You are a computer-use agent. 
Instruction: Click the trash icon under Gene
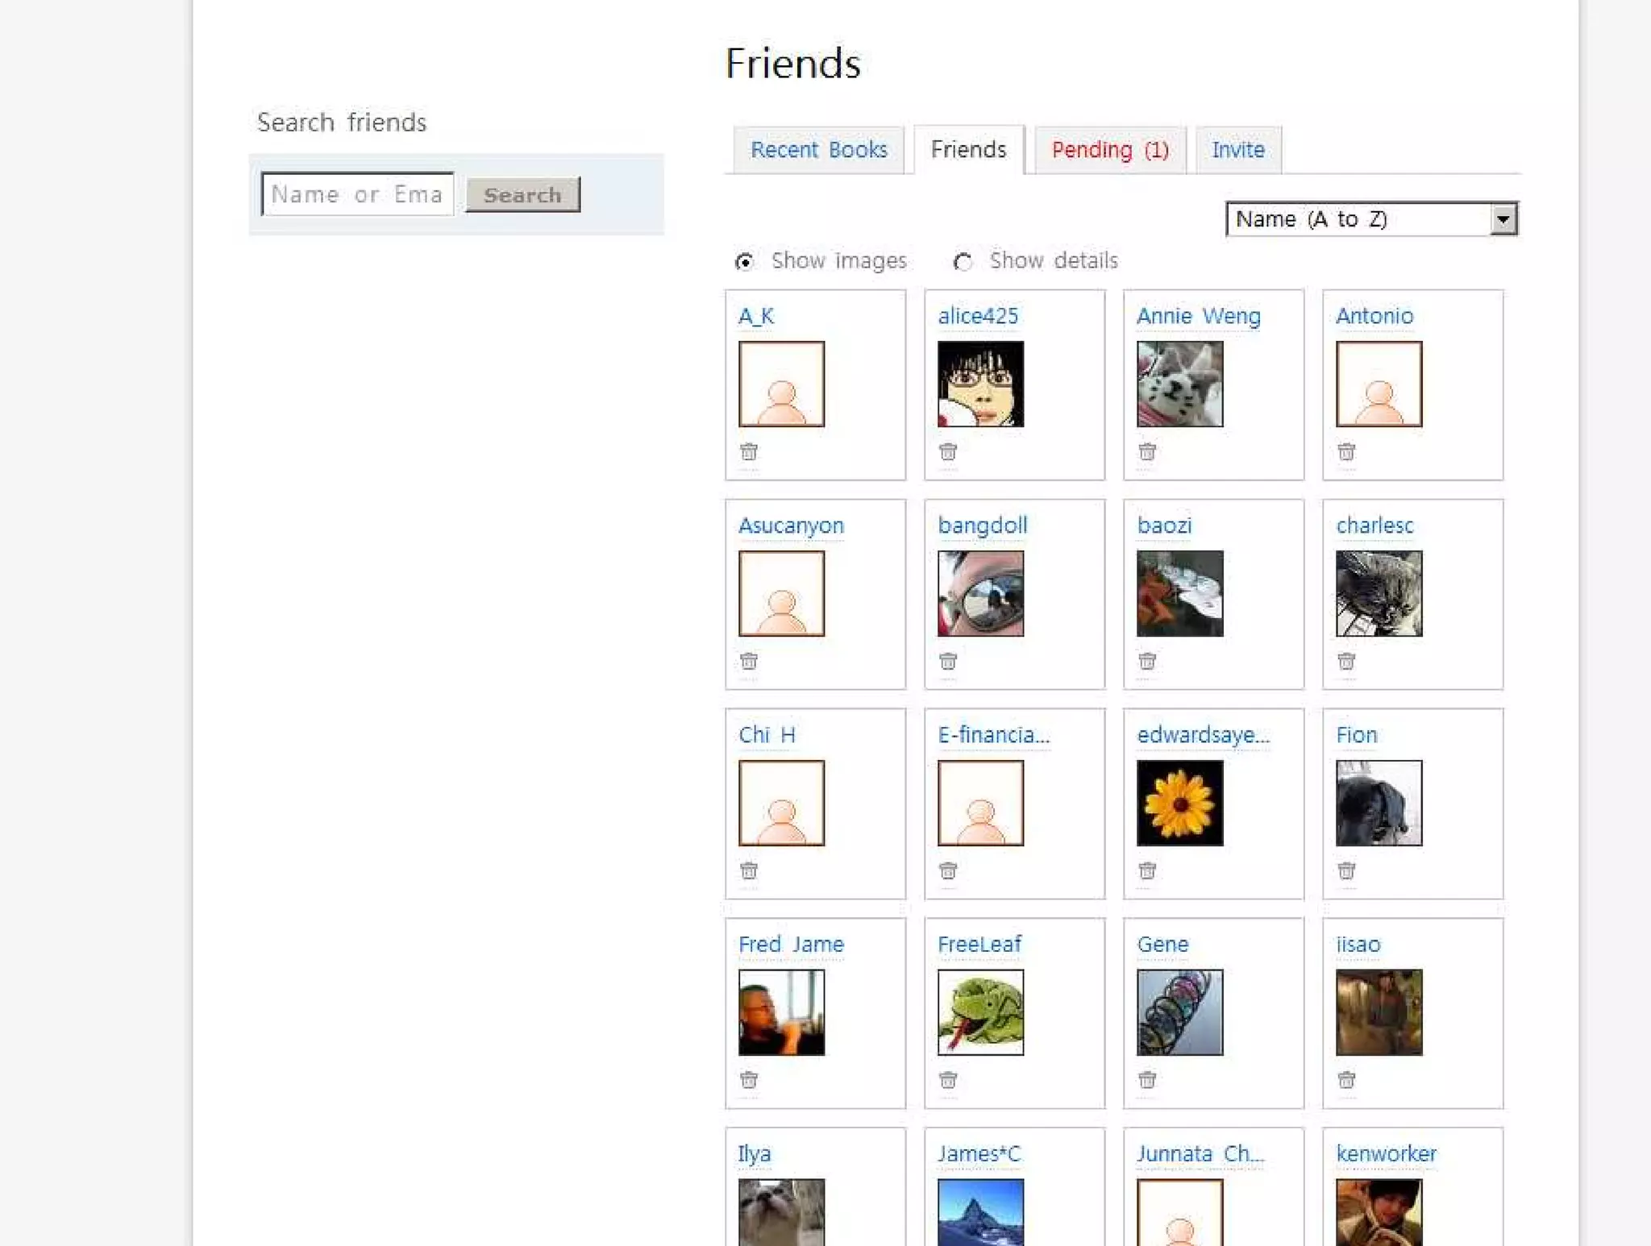pyautogui.click(x=1146, y=1079)
